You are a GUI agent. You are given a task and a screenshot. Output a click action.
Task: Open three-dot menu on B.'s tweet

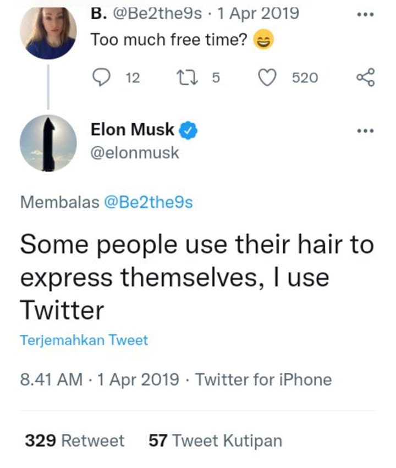pyautogui.click(x=365, y=14)
